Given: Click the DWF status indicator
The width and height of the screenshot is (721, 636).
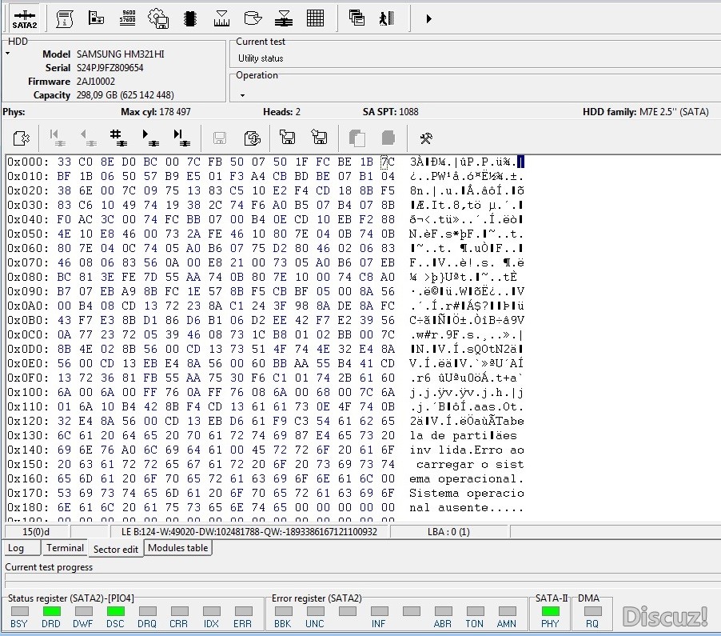Looking at the screenshot, I should (84, 611).
